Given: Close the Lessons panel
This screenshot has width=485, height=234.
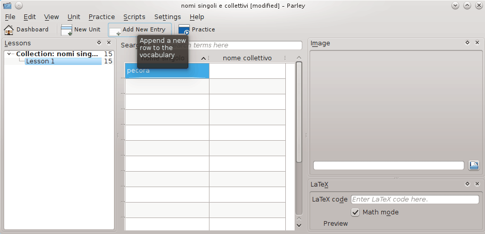Looking at the screenshot, I should tap(109, 43).
